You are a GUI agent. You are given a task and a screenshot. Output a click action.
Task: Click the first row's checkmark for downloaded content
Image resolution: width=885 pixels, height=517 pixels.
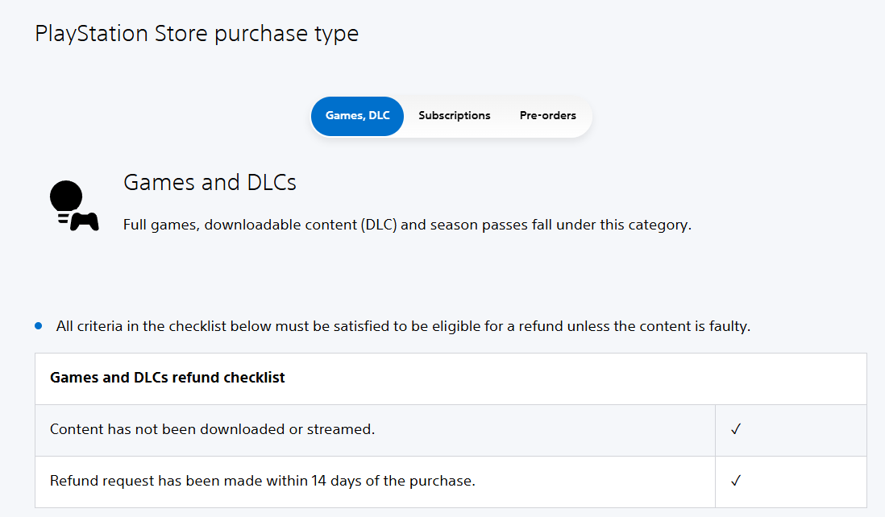point(735,430)
